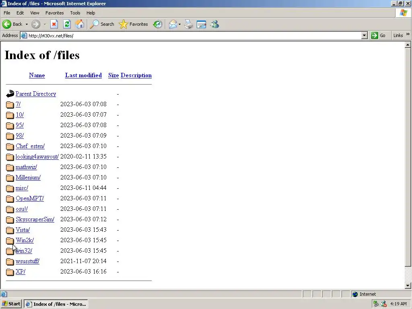Click the date 2021-11-07 20:14
Screen dimensions: 412x309
click(x=83, y=261)
